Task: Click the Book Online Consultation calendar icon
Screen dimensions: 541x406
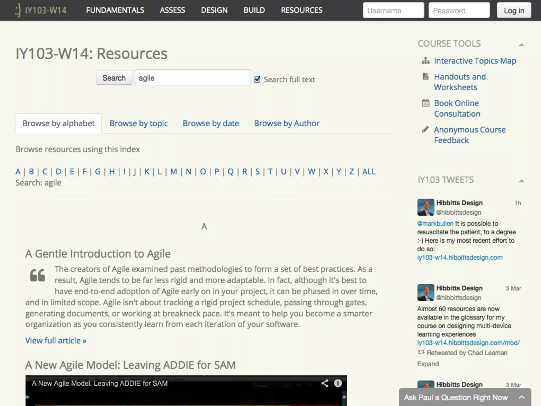Action: point(425,103)
